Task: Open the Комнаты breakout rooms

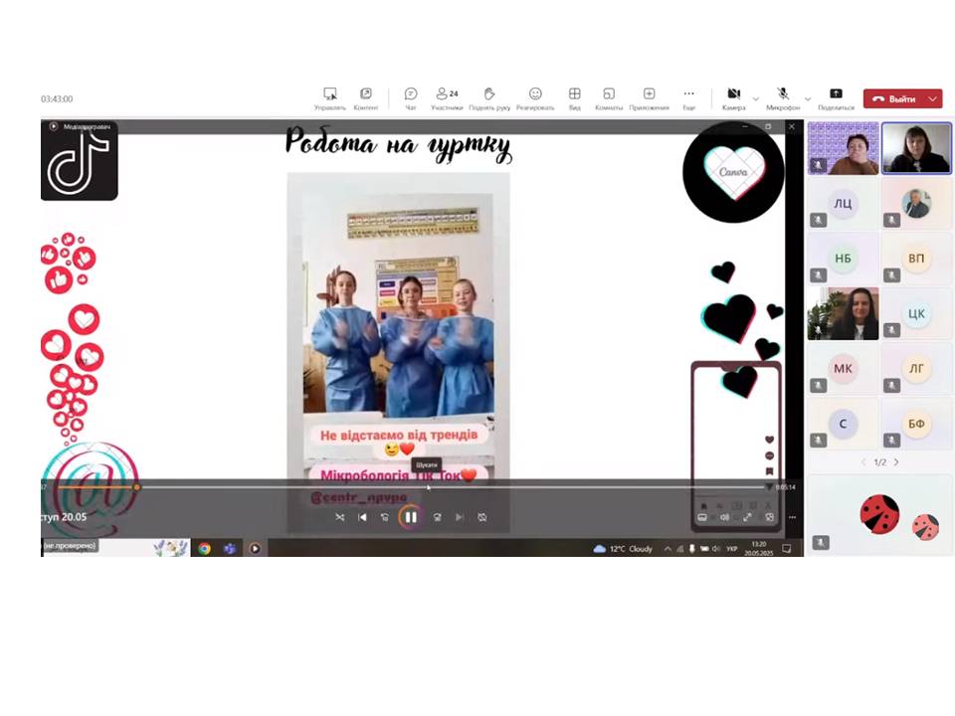Action: (x=609, y=98)
